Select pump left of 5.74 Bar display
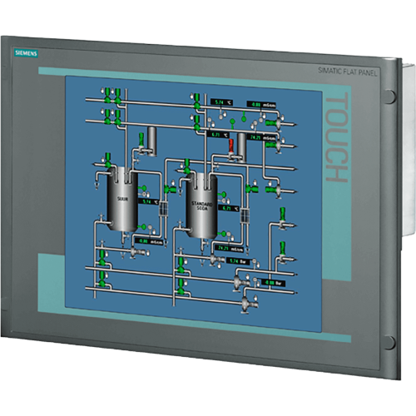The height and width of the screenshot is (416, 416). pos(216,260)
